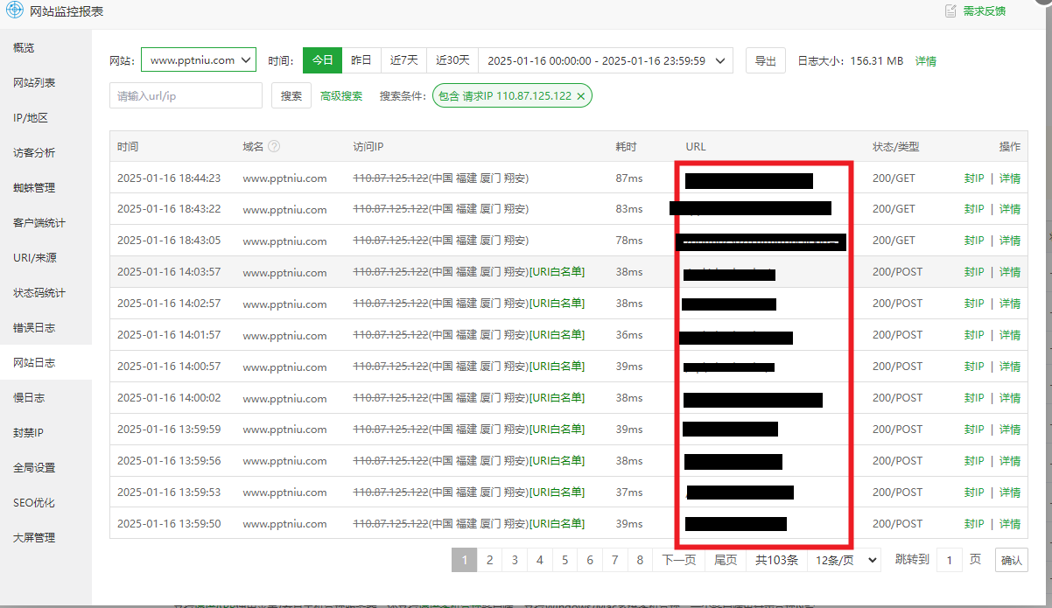Select the 昨日 time tab

361,60
